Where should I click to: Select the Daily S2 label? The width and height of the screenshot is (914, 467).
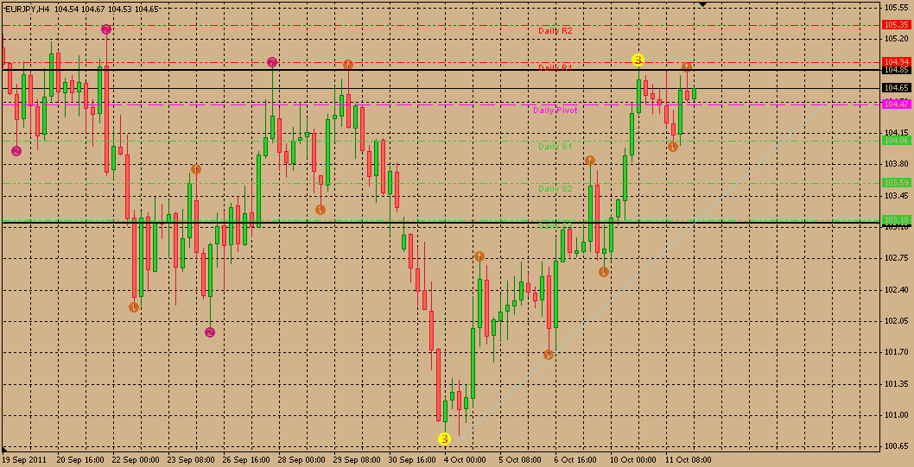[x=555, y=188]
